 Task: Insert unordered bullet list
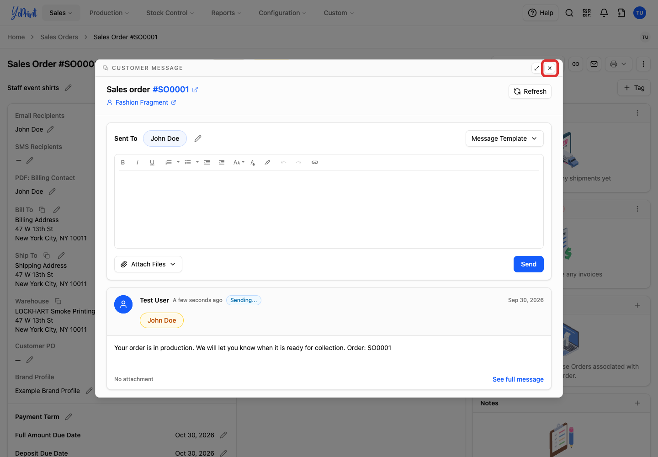point(188,162)
